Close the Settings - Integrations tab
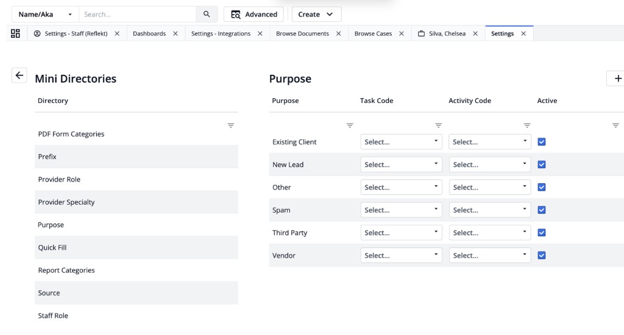This screenshot has width=624, height=335. point(260,34)
